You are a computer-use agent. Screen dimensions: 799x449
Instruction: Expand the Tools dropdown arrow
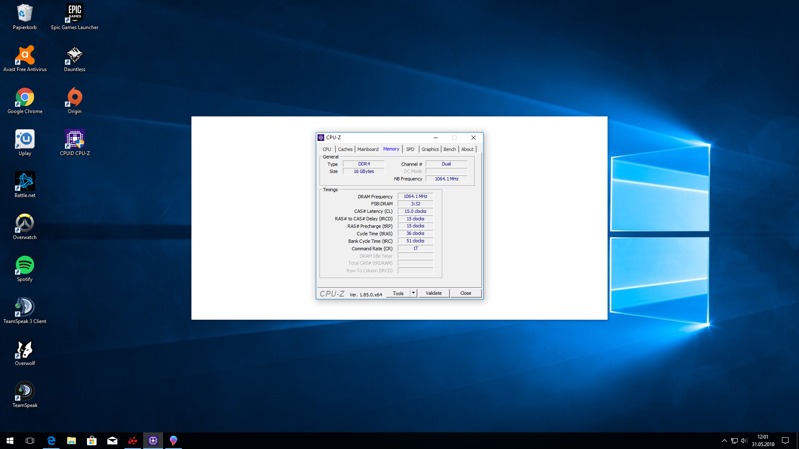pos(413,293)
